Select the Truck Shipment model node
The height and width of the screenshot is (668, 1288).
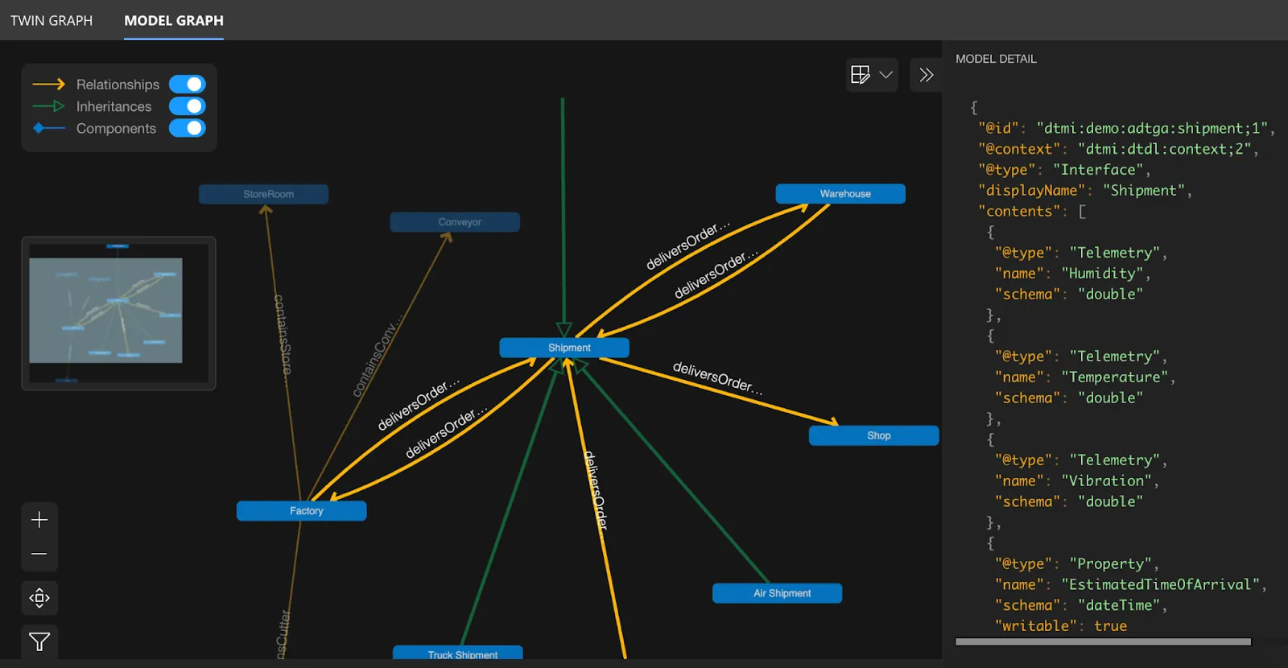click(458, 653)
